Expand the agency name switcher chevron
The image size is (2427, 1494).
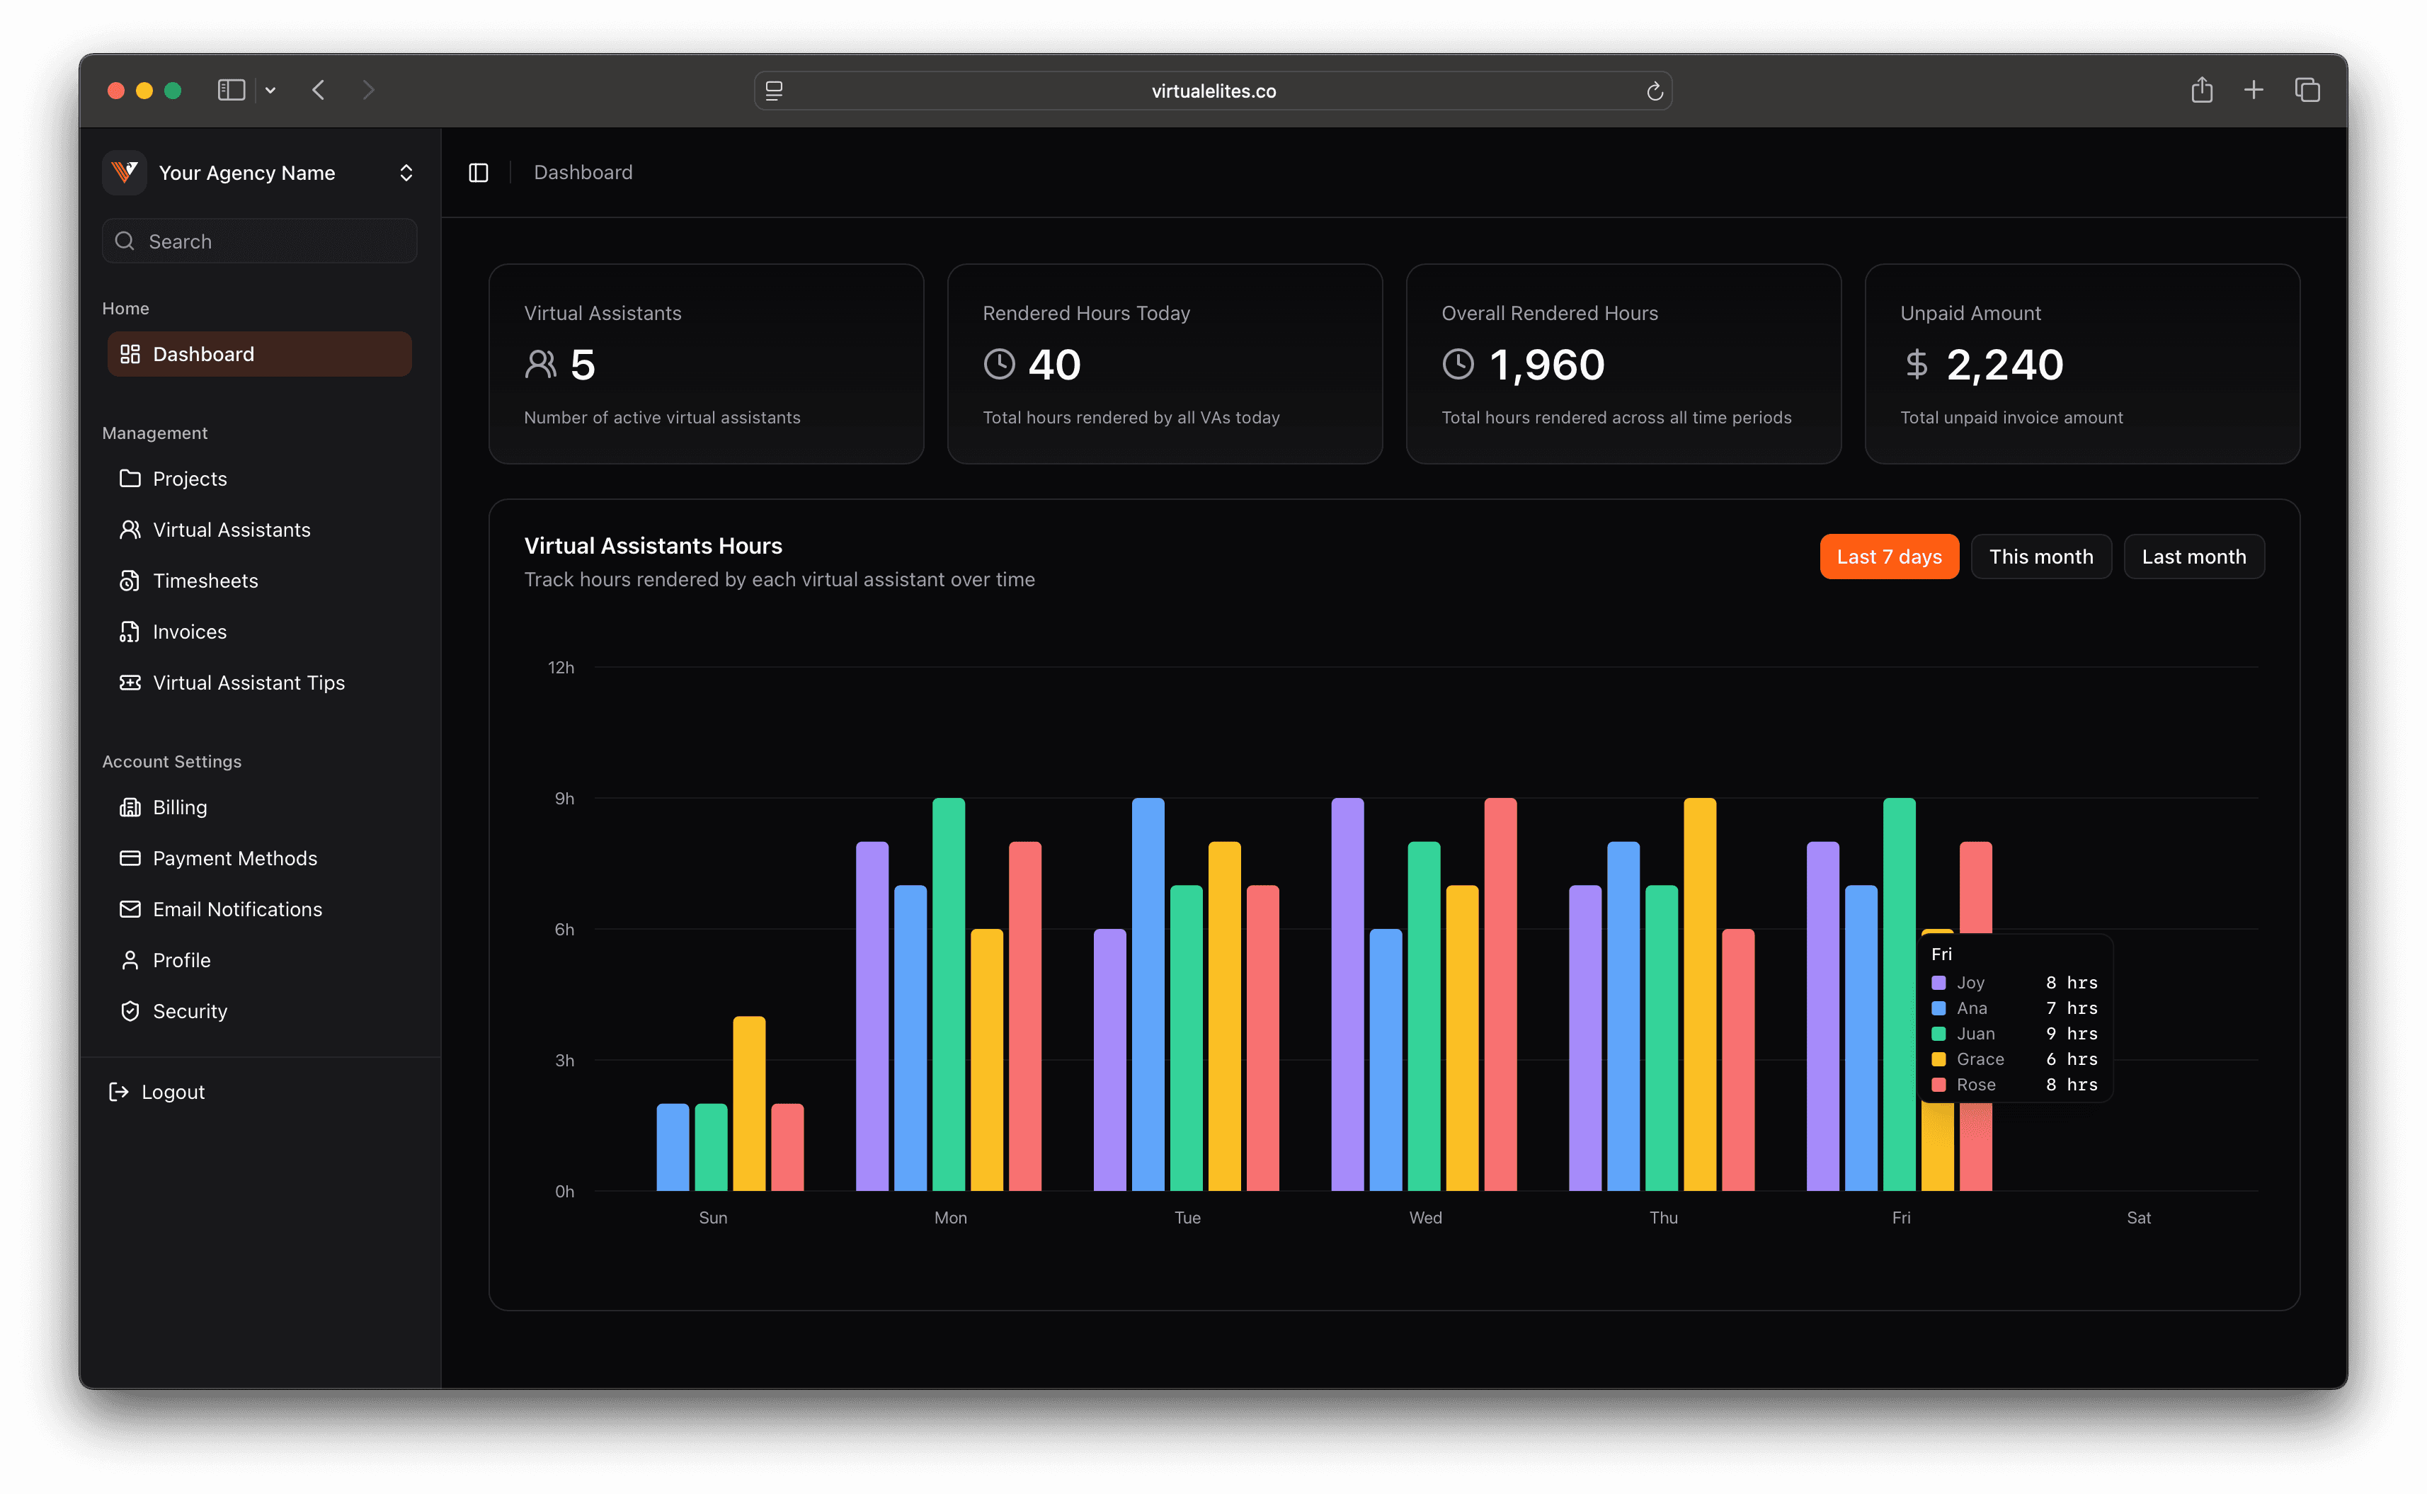(x=406, y=172)
